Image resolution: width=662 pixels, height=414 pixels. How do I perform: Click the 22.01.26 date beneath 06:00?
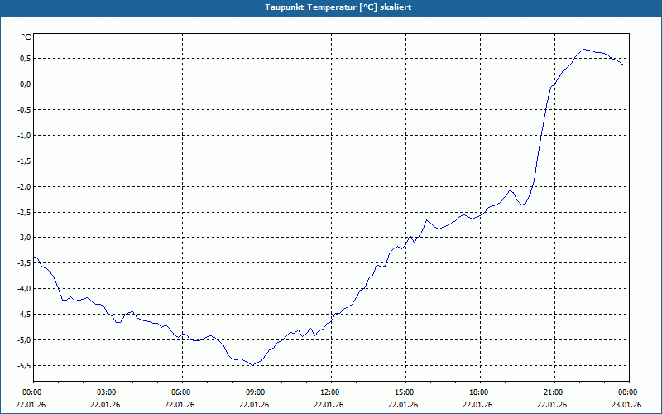(x=180, y=405)
